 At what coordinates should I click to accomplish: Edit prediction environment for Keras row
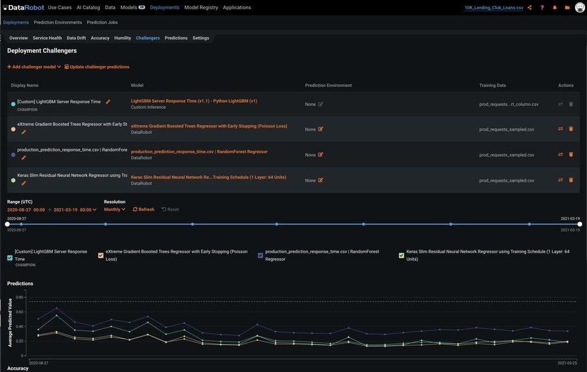coord(320,180)
